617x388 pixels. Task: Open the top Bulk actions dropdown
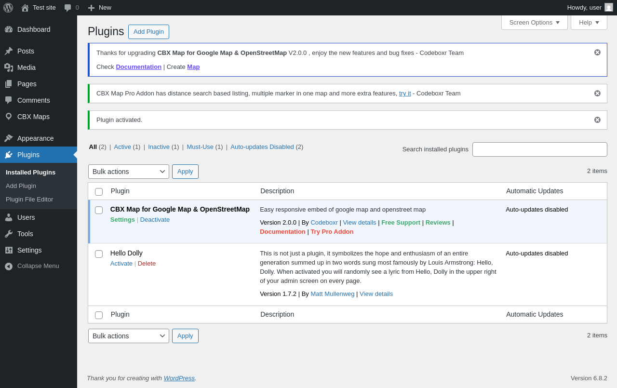pyautogui.click(x=129, y=172)
